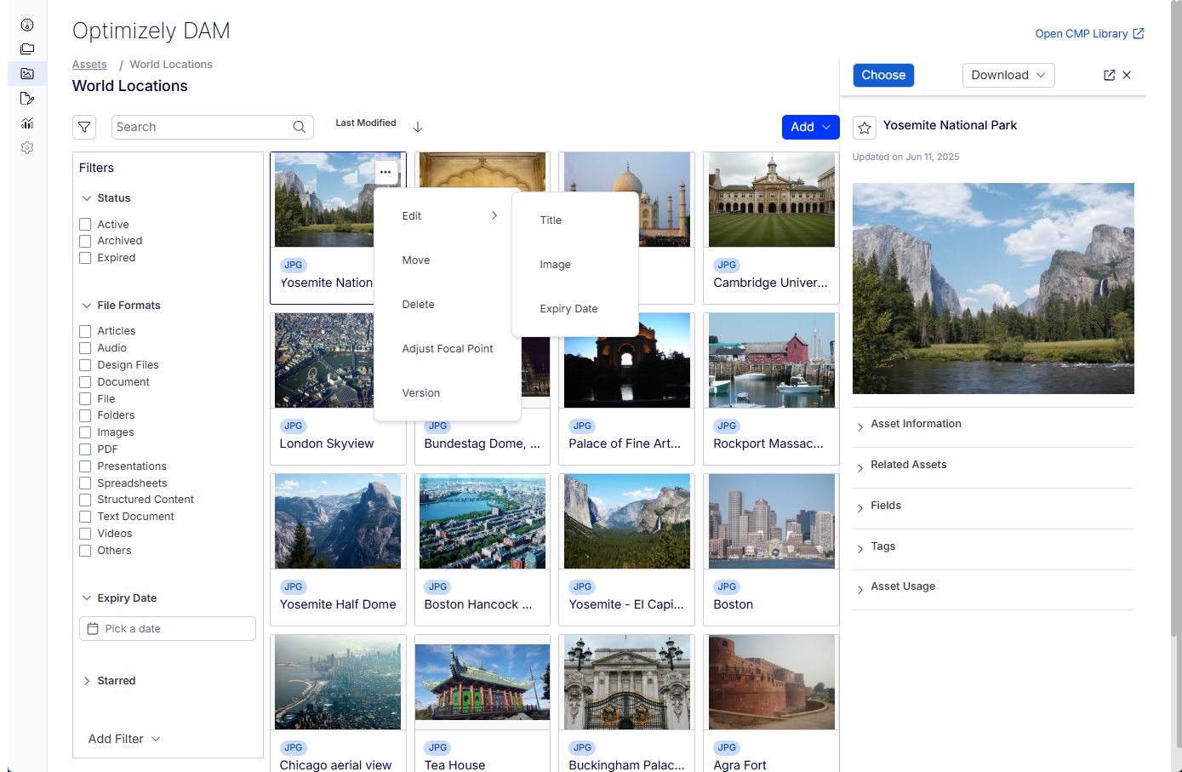Viewport: 1182px width, 772px height.
Task: Choose Expiry Date in Edit submenu
Action: click(568, 309)
